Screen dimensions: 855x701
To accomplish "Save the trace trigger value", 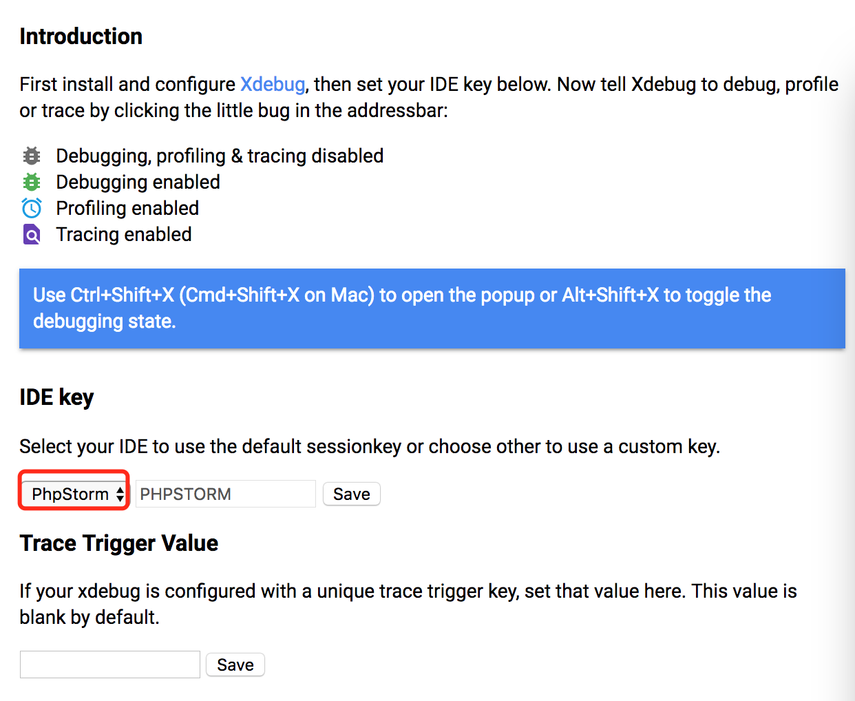I will (x=235, y=665).
